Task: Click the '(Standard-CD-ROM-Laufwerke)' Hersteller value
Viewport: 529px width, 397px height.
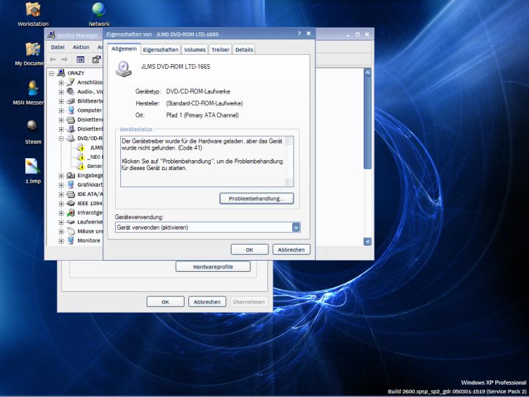Action: coord(204,103)
